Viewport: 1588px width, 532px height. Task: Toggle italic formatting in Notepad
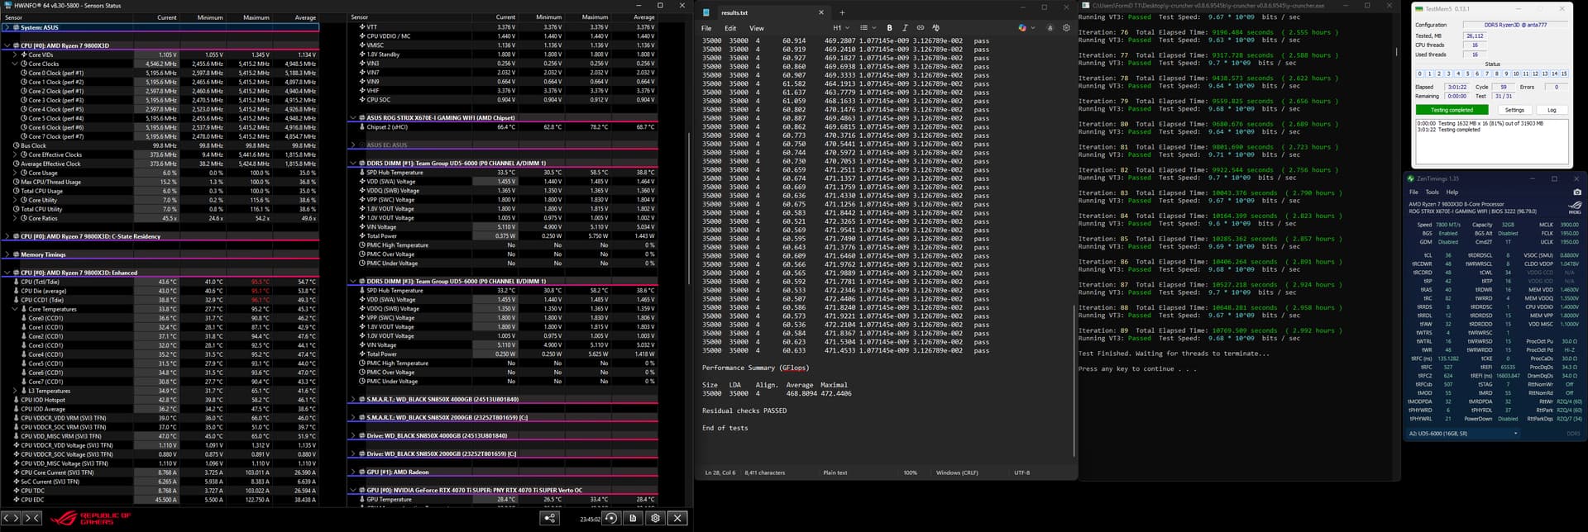(905, 28)
